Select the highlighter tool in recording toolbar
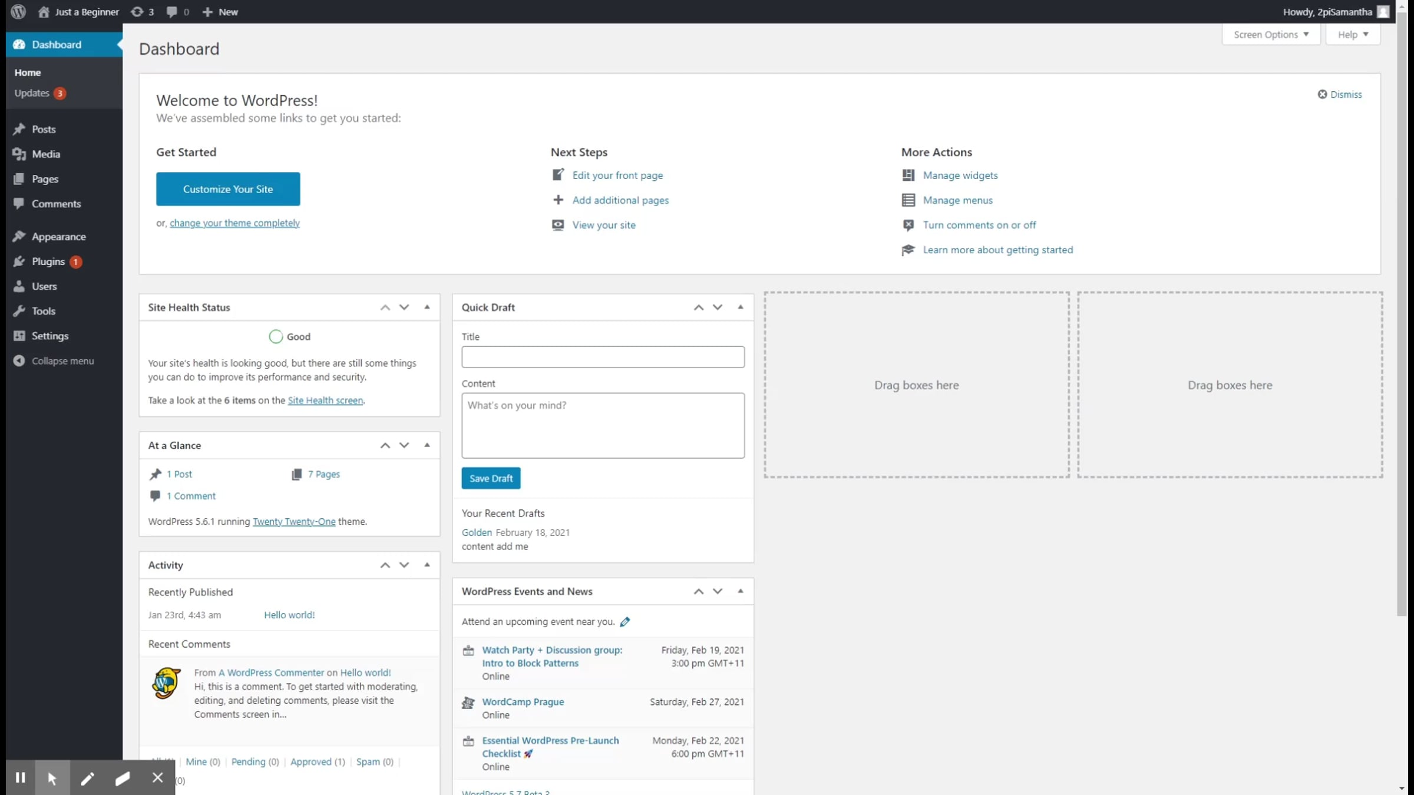 point(123,778)
